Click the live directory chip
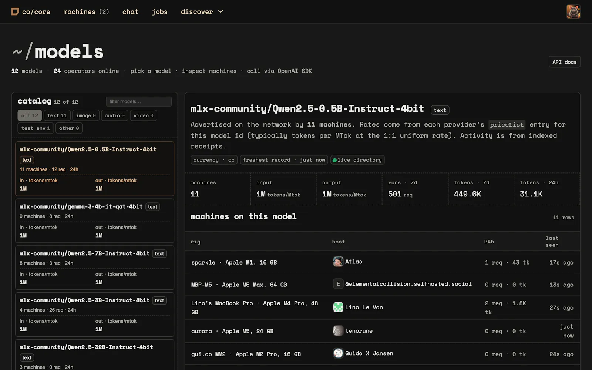The width and height of the screenshot is (592, 370). 357,160
